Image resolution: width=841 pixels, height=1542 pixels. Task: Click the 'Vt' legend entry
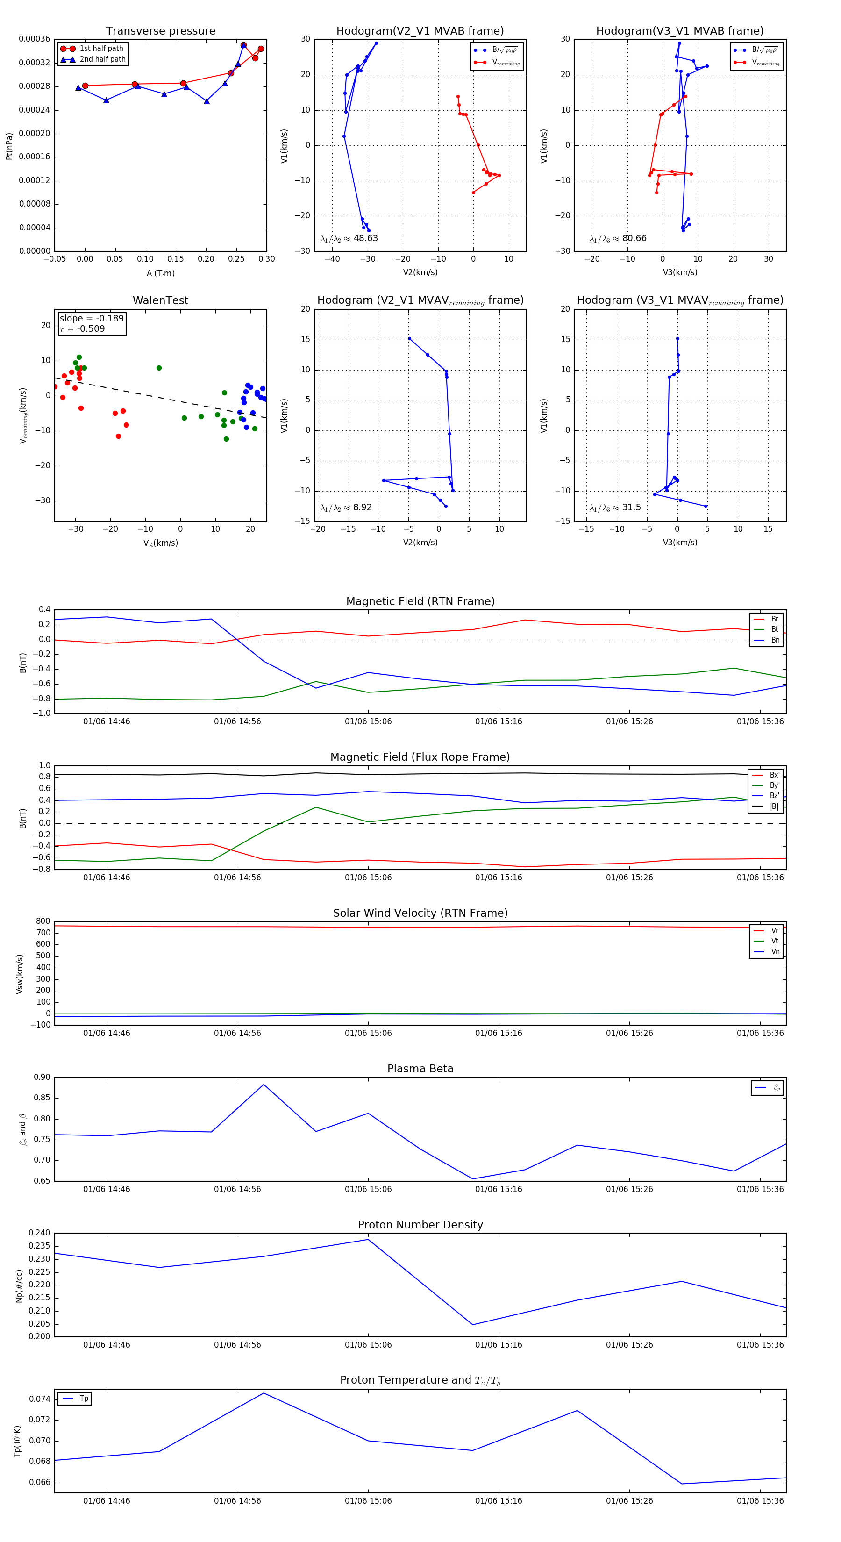(766, 941)
